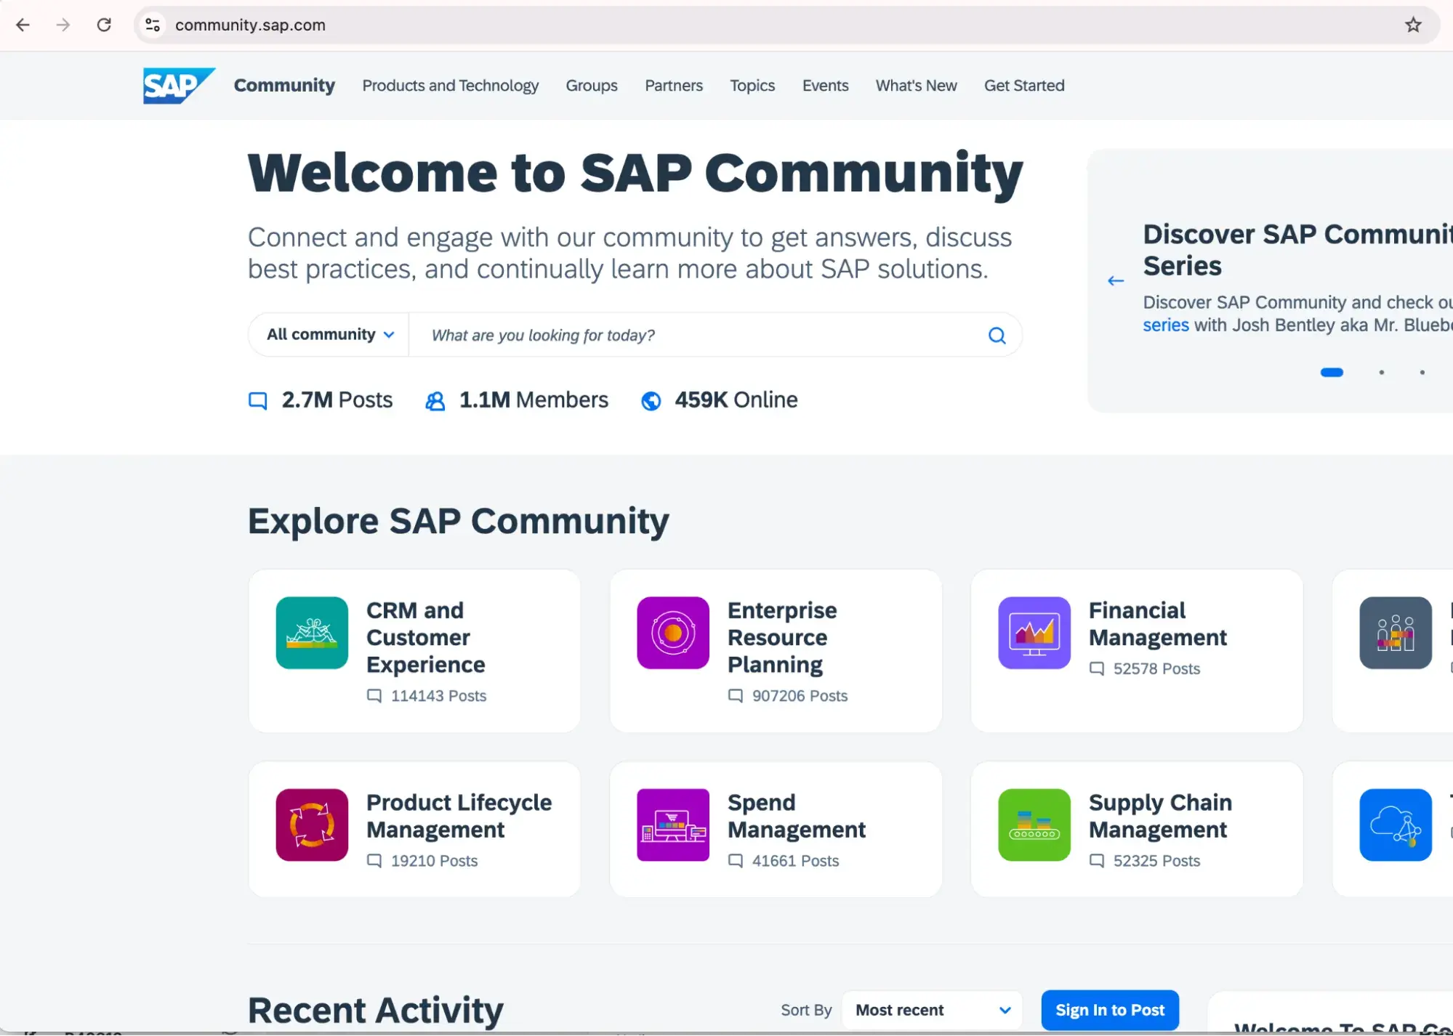Open Enterprise Resource Planning title
Screen dimensions: 1453x1036
[x=782, y=637]
